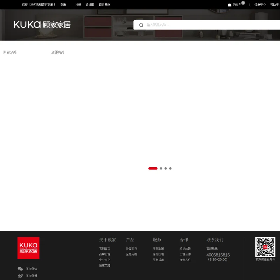Click the 官方微博 footer label

31,276
